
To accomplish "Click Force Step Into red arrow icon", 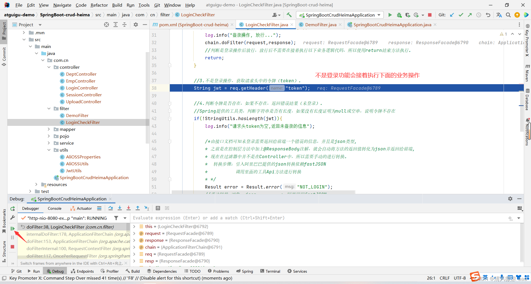I will pos(129,208).
